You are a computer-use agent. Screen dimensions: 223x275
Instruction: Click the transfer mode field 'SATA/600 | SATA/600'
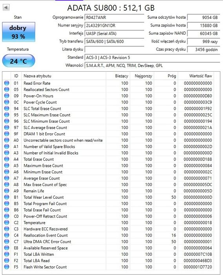click(x=114, y=41)
